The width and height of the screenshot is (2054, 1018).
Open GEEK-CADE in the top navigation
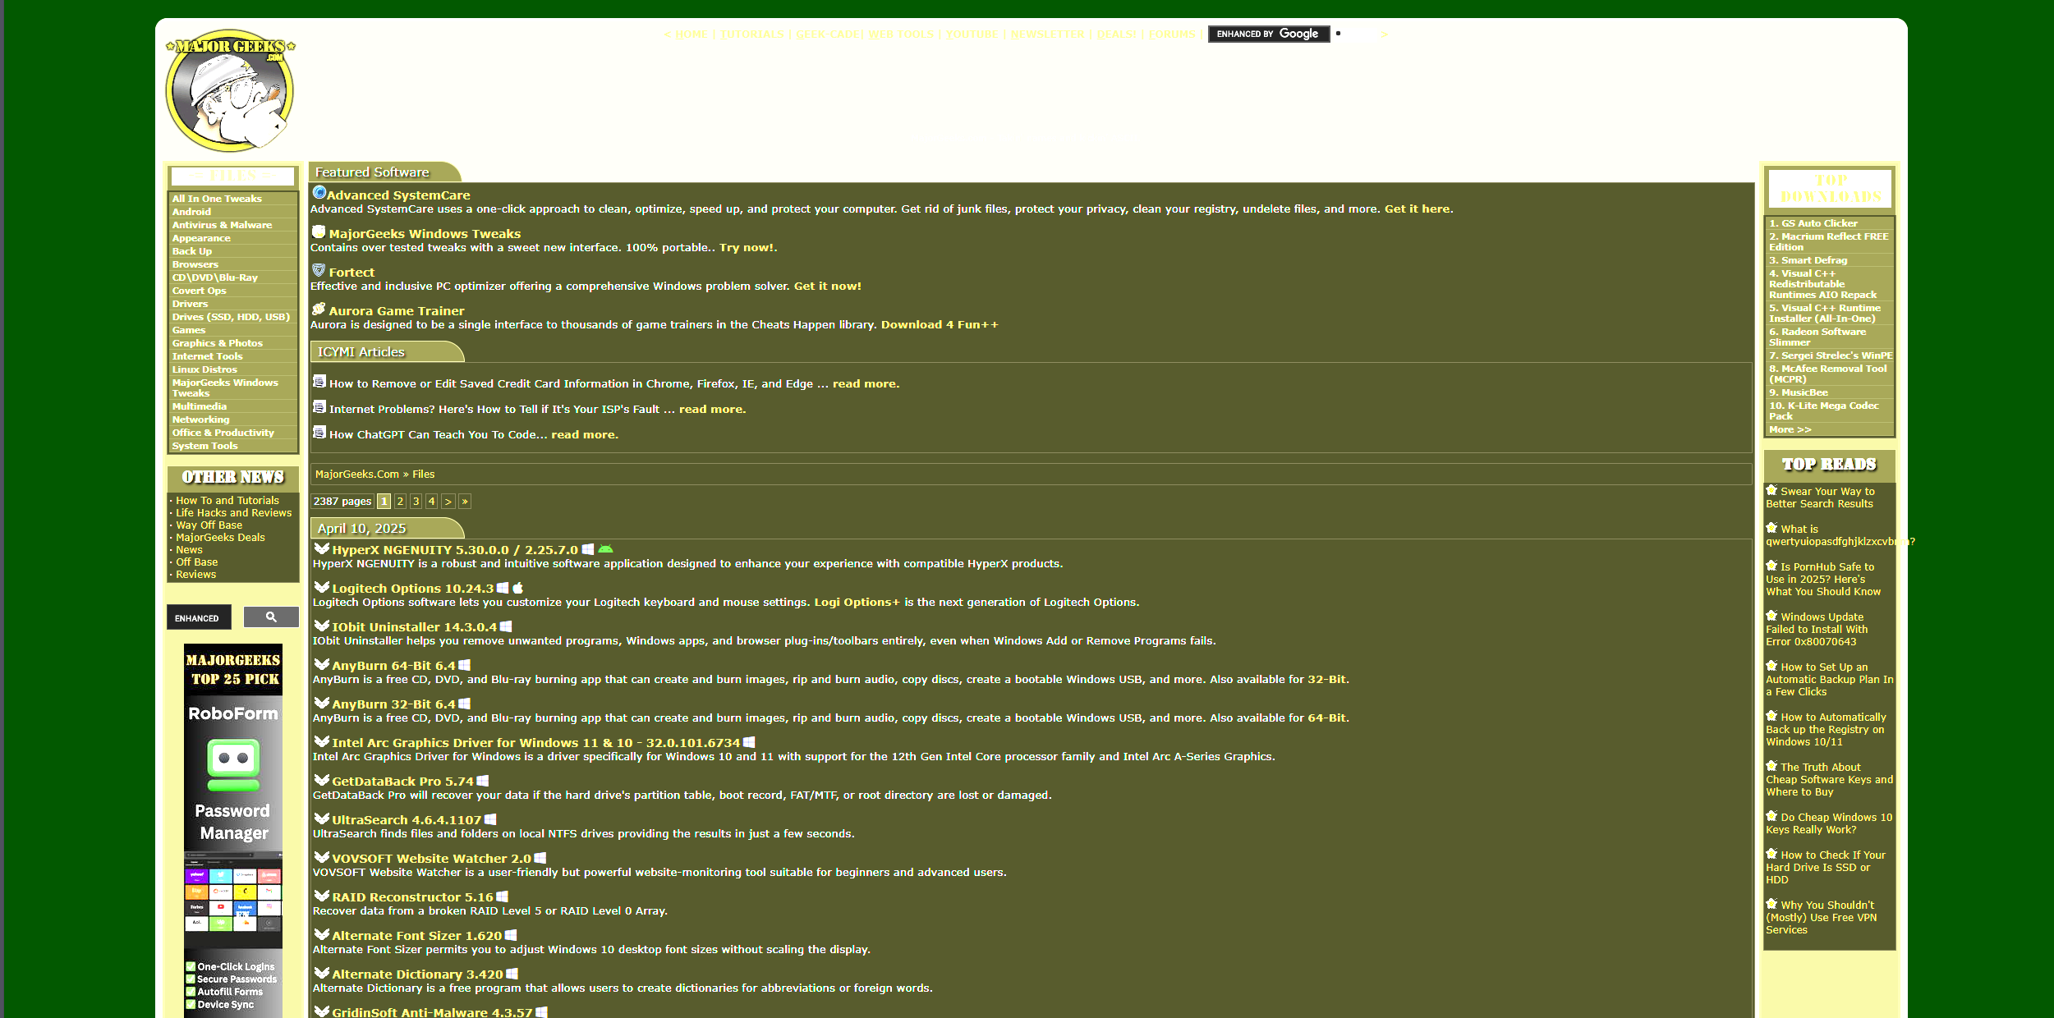click(827, 34)
